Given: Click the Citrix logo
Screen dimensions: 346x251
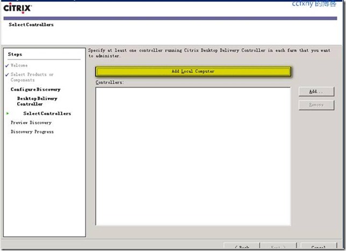Looking at the screenshot, I should 18,8.
